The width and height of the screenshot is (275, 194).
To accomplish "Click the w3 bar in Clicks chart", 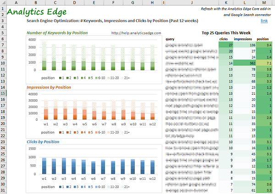I will click(x=64, y=166).
